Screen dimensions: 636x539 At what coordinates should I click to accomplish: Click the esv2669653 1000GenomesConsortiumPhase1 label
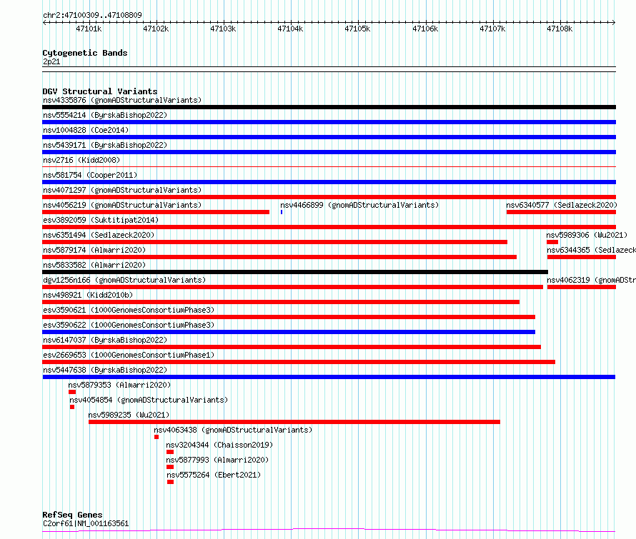tap(129, 355)
